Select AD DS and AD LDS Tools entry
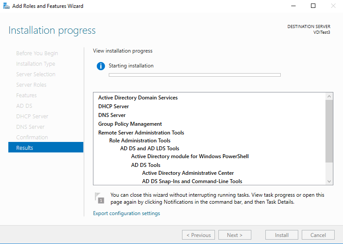The width and height of the screenshot is (343, 244). (x=150, y=149)
